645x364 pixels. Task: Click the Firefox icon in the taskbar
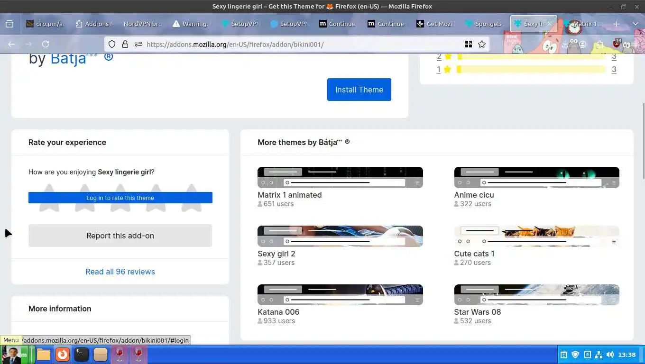click(x=63, y=355)
